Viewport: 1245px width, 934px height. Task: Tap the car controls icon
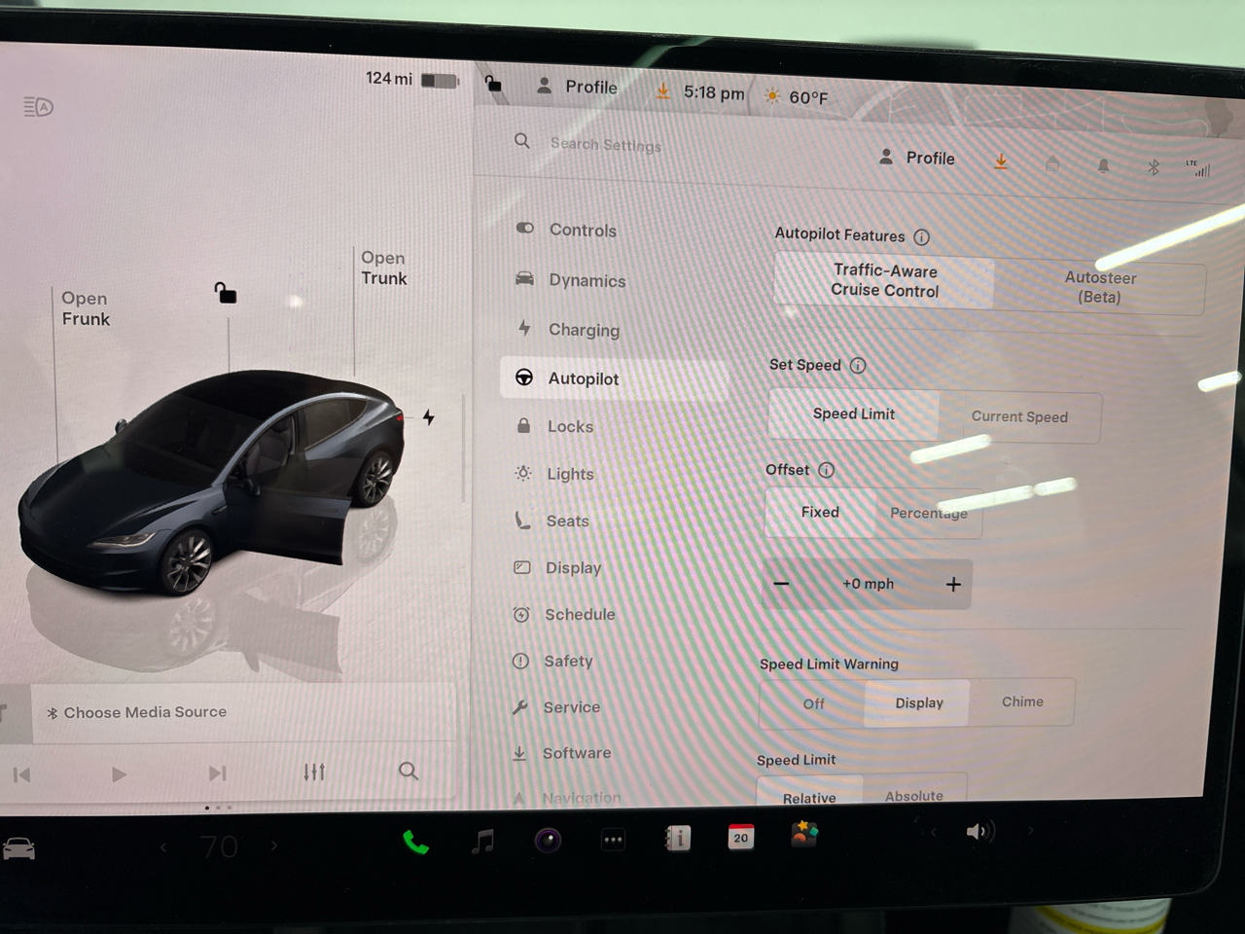pos(19,849)
